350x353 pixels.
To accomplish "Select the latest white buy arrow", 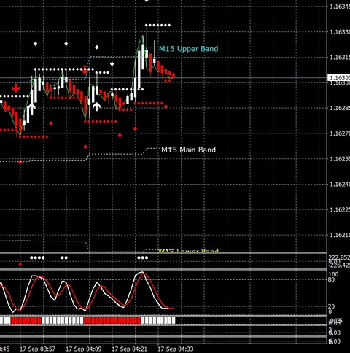I will click(x=96, y=106).
